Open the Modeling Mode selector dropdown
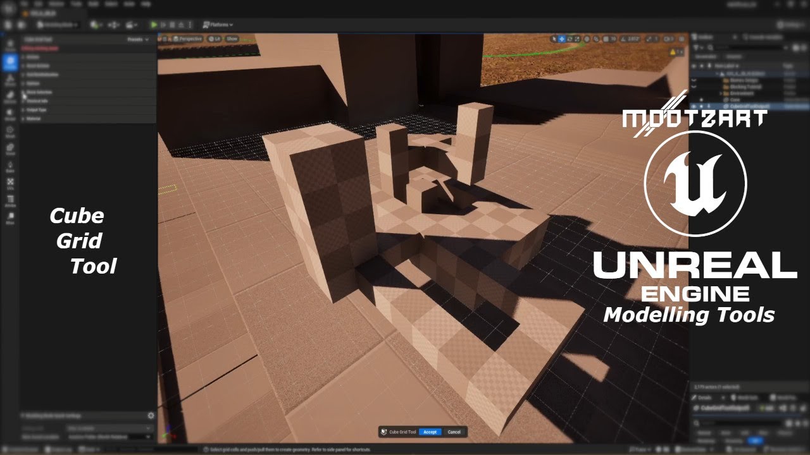 tap(58, 25)
